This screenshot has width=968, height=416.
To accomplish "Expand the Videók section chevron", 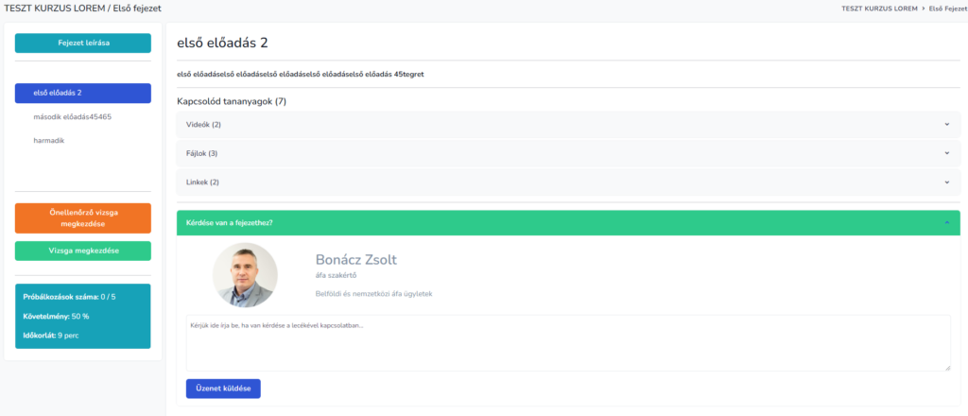I will tap(946, 124).
